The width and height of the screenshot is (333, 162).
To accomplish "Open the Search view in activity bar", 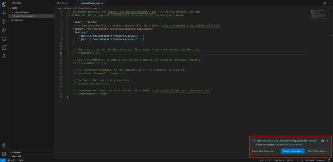I will click(4, 13).
